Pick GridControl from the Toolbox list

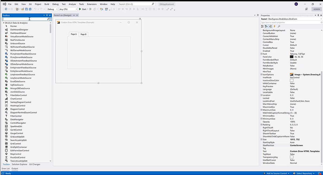click(16, 144)
